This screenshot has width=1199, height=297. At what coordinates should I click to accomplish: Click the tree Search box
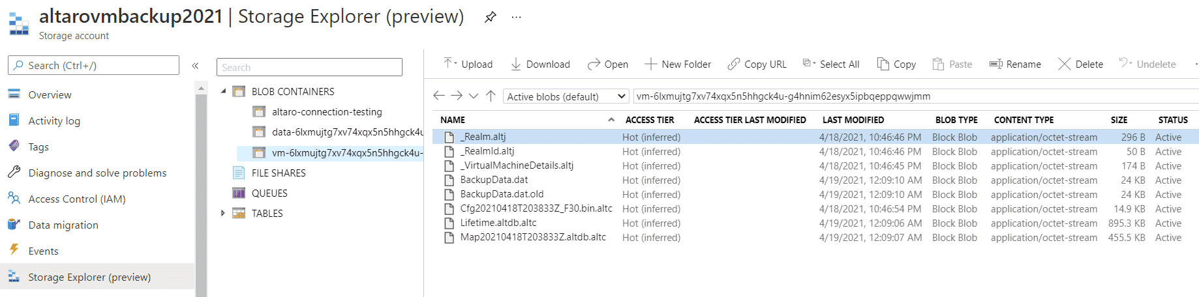click(x=309, y=67)
